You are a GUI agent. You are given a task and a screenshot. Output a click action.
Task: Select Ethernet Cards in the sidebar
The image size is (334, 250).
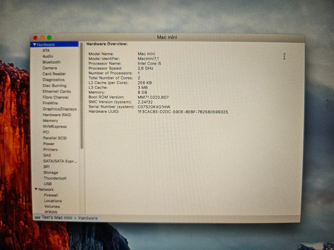[57, 92]
